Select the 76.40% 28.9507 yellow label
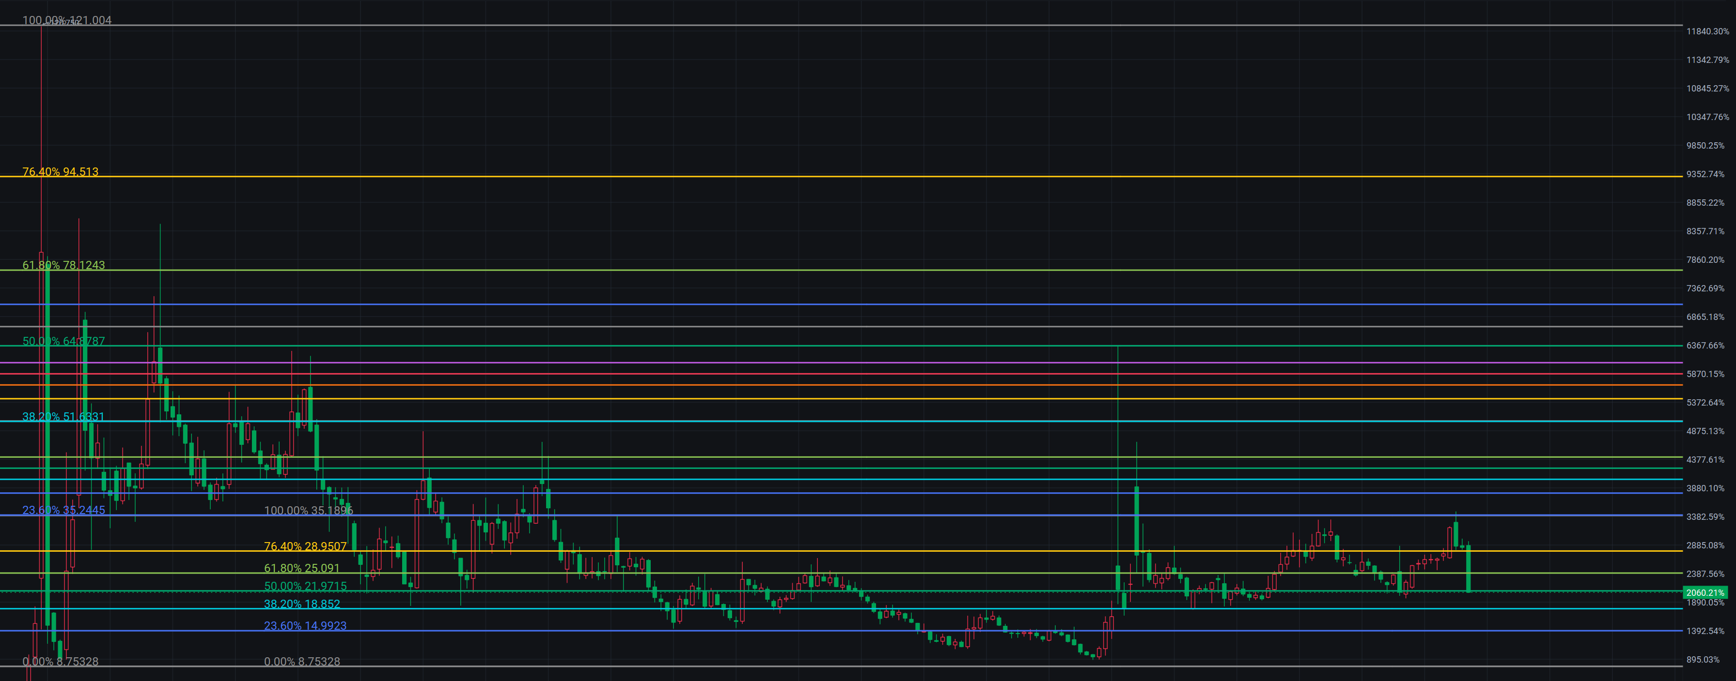This screenshot has height=681, width=1736. click(305, 546)
